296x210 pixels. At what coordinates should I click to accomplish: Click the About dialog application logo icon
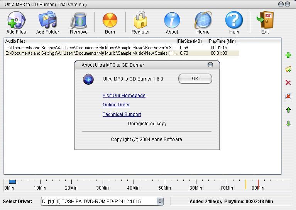click(88, 79)
